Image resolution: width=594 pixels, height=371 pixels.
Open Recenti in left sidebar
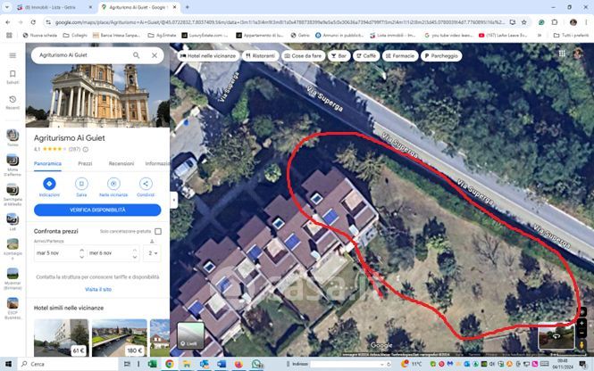pos(13,102)
